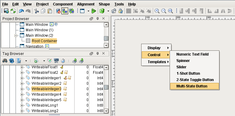Select comm read/write mode icon

coord(72,11)
